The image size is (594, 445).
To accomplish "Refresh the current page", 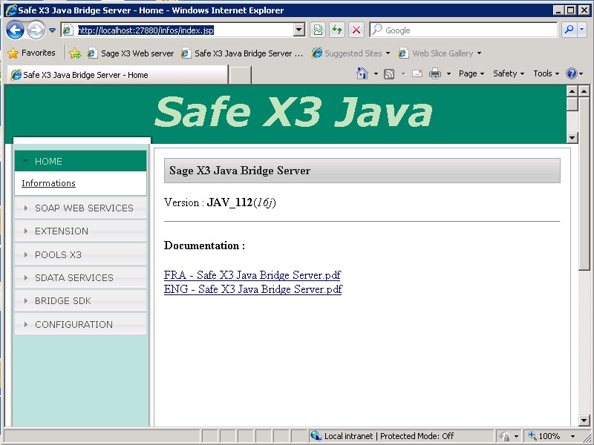I will click(337, 30).
